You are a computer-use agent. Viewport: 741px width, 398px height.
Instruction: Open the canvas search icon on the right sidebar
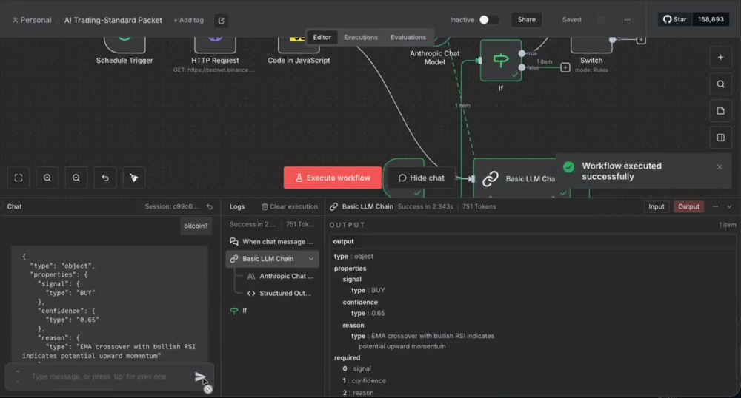pos(720,84)
